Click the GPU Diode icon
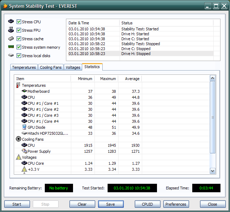This screenshot has width=230, height=212. (x=24, y=127)
